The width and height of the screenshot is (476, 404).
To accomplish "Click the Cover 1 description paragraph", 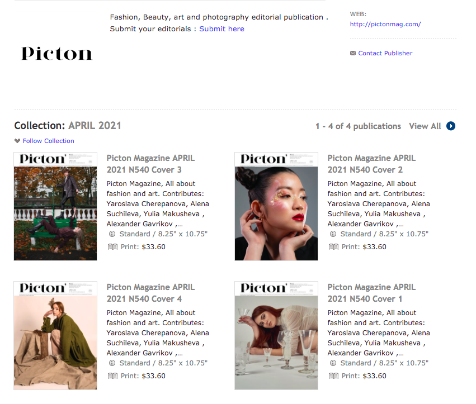I will [379, 332].
